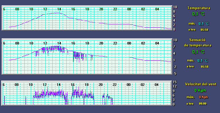Click the Velocitat del vent heading

(200, 84)
